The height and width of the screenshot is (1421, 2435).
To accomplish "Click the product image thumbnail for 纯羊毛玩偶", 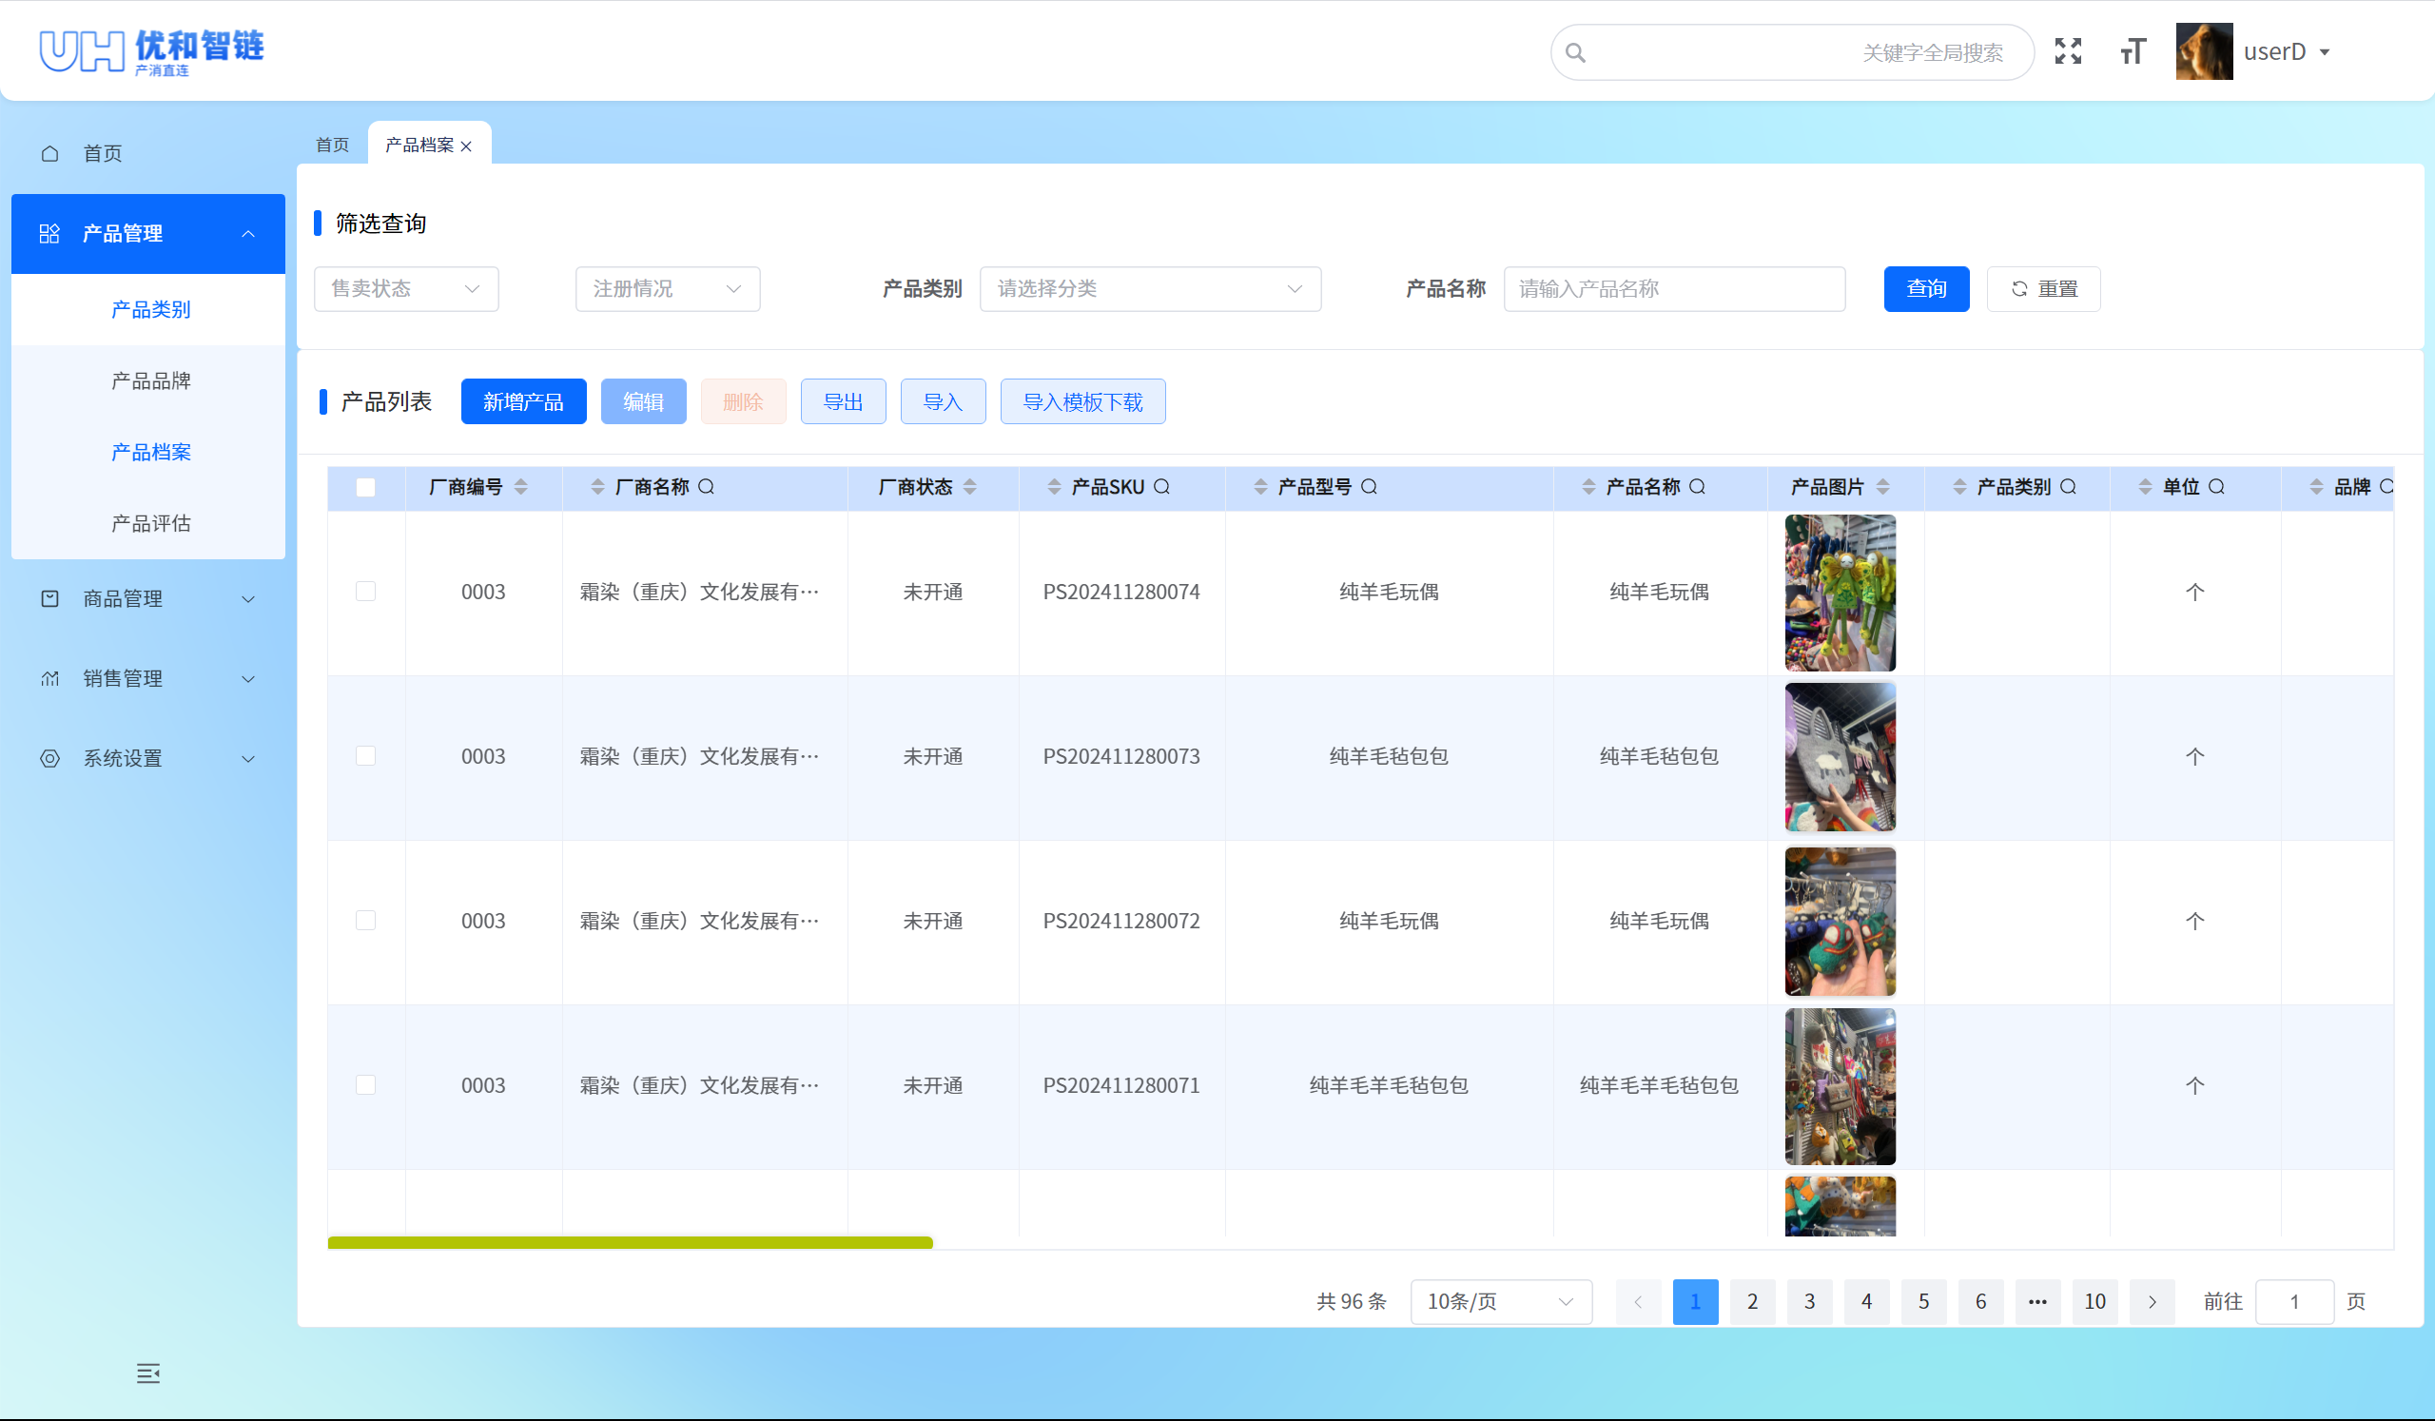I will click(1839, 592).
